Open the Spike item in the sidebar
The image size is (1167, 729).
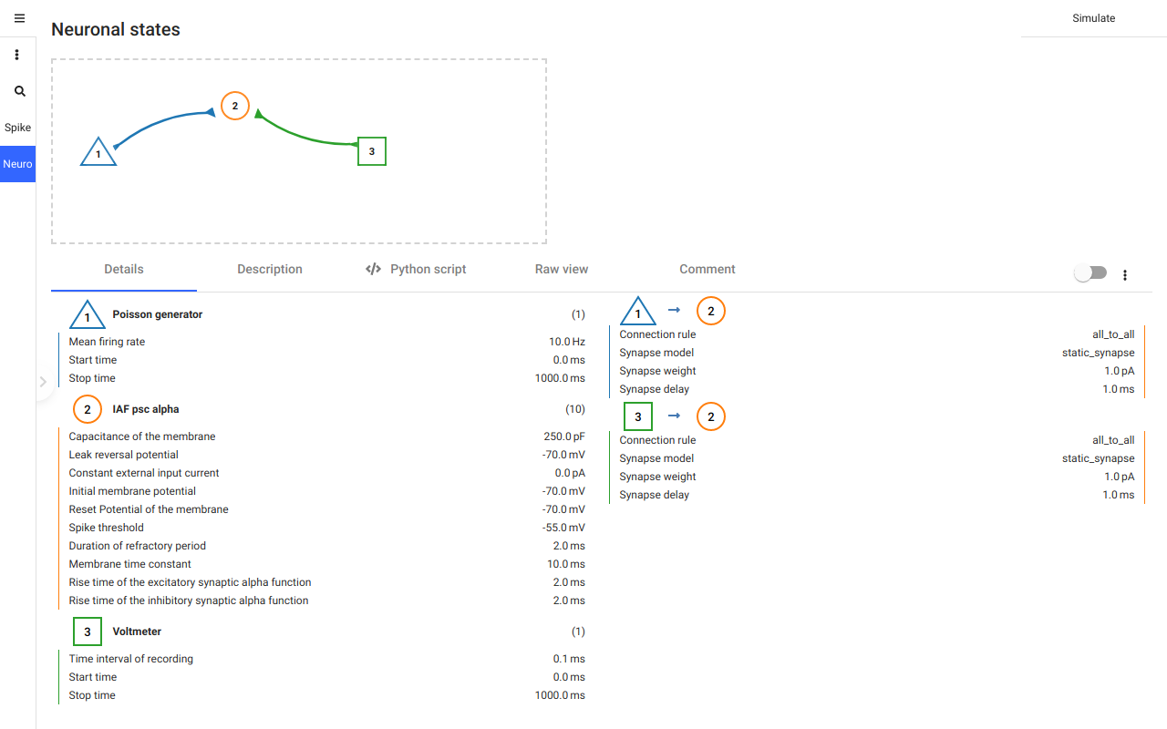[x=18, y=128]
